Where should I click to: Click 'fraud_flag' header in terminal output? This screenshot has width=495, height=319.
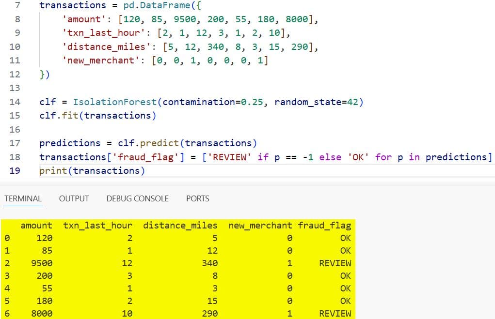pyautogui.click(x=324, y=226)
